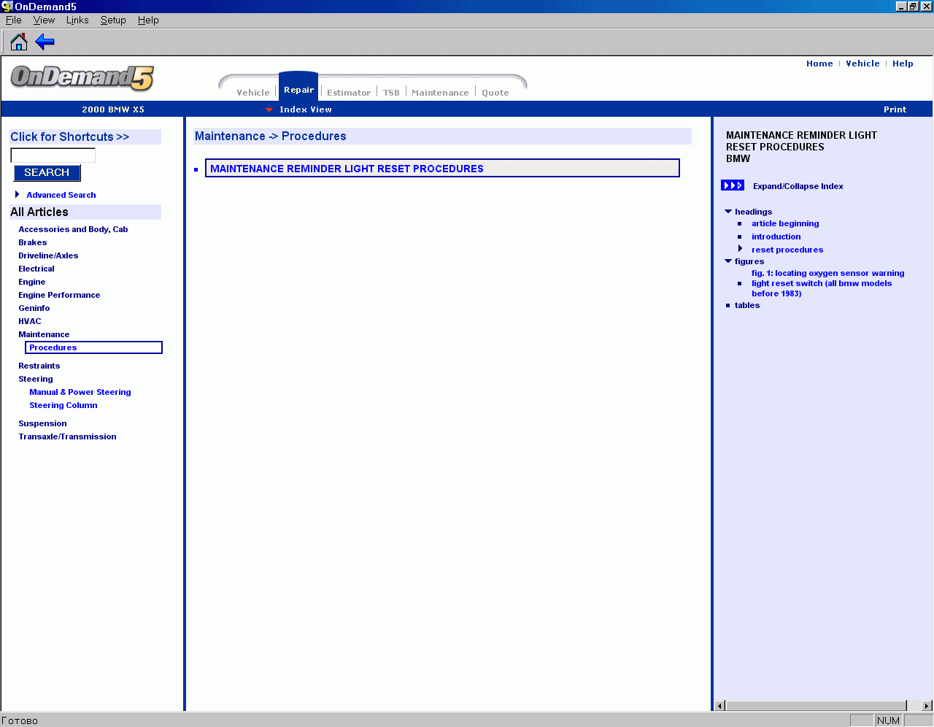Click the blue back arrow icon

[45, 42]
